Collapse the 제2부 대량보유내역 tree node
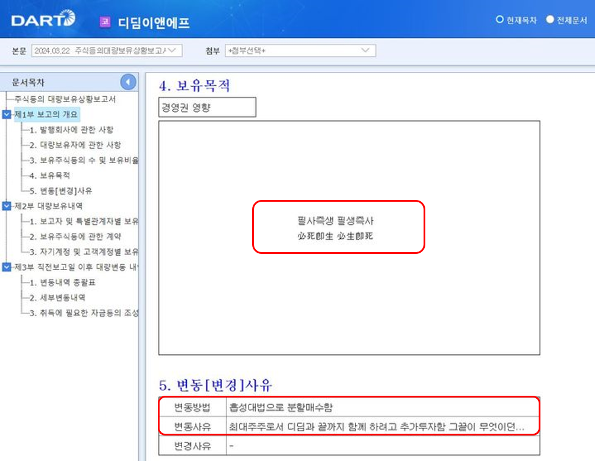595x461 pixels. click(7, 206)
